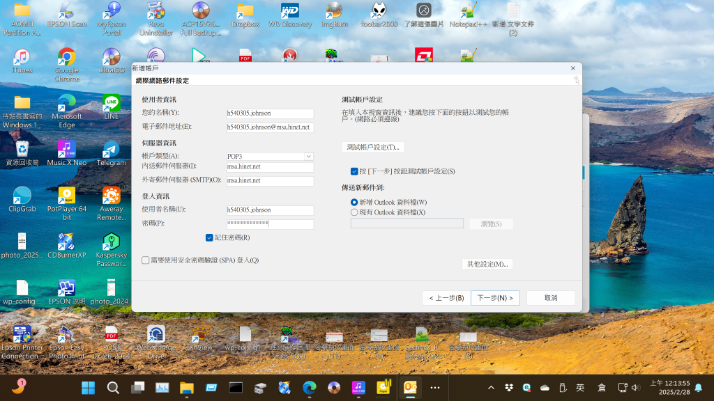Open the taskbar overflow ellipsis menu

pyautogui.click(x=435, y=387)
